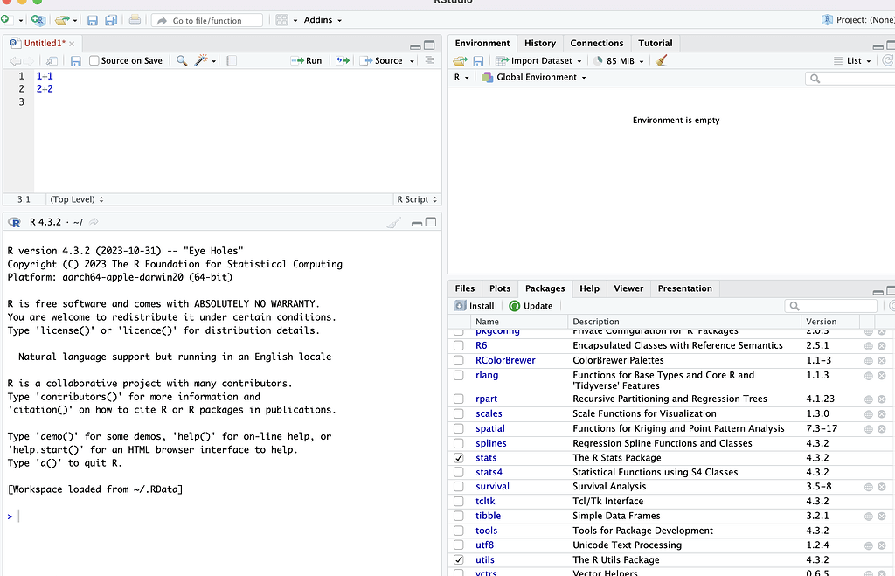Check the RColorBrewer package box
The image size is (895, 576).
[x=458, y=360]
